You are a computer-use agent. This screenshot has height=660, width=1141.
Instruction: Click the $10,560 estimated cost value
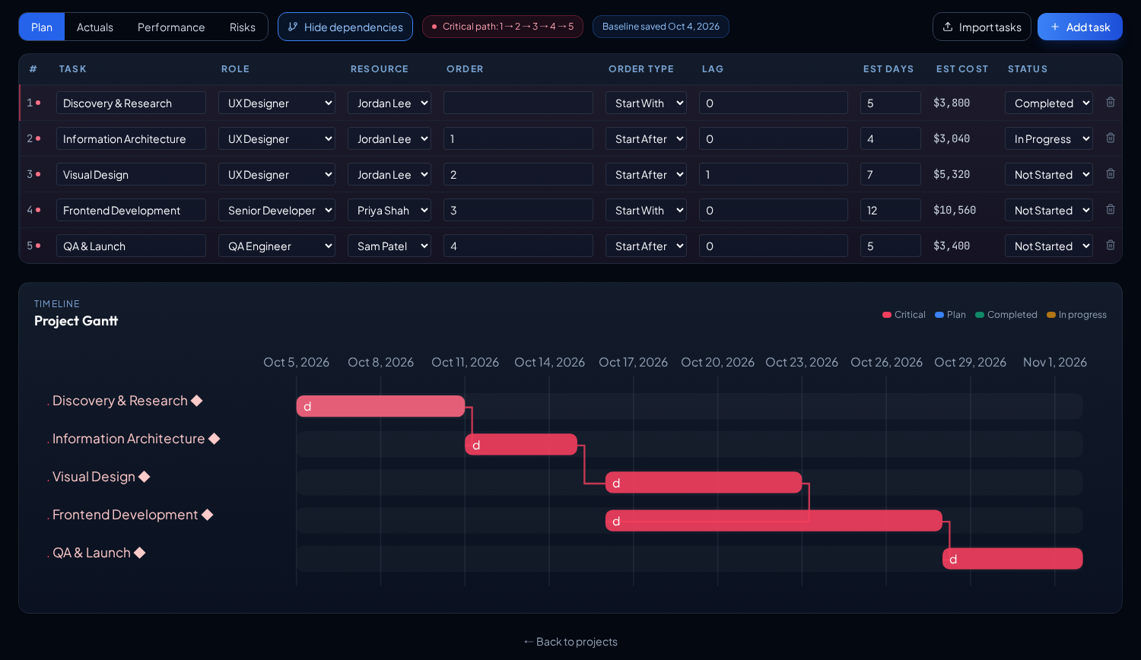pos(955,210)
